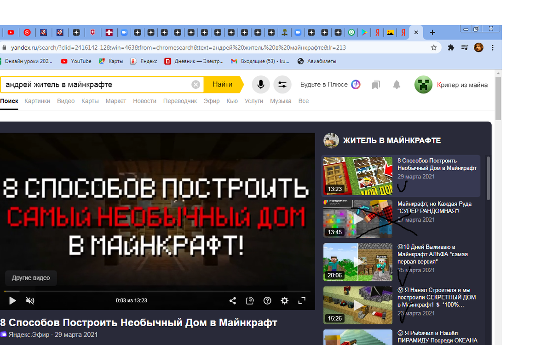The width and height of the screenshot is (552, 345).
Task: Switch to the Google Play browser tab
Action: 364,33
